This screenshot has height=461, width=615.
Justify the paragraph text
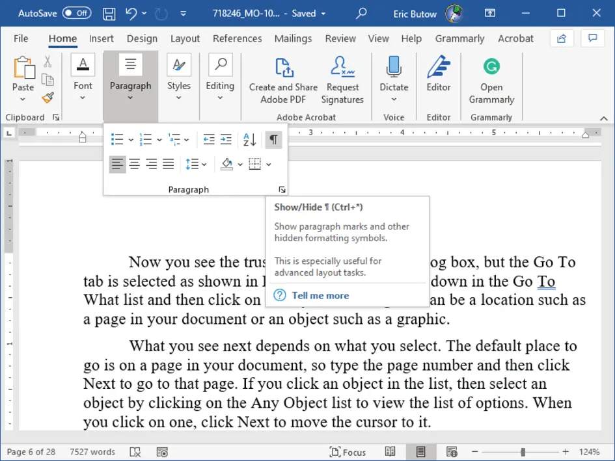[169, 165]
